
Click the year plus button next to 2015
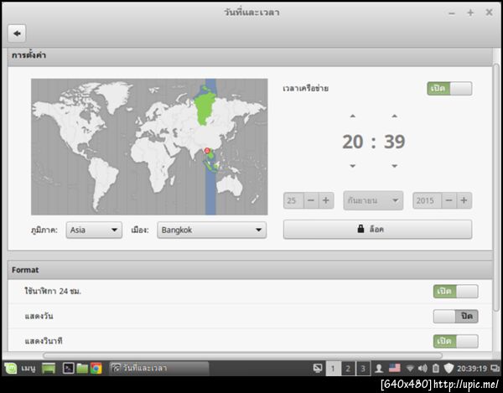click(x=464, y=200)
